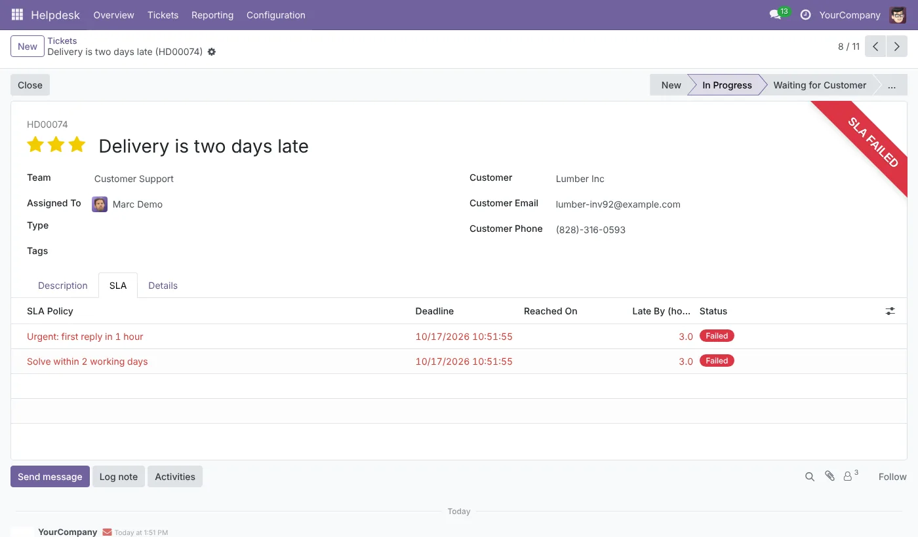918x537 pixels.
Task: Open the apps grid menu icon
Action: (x=17, y=14)
